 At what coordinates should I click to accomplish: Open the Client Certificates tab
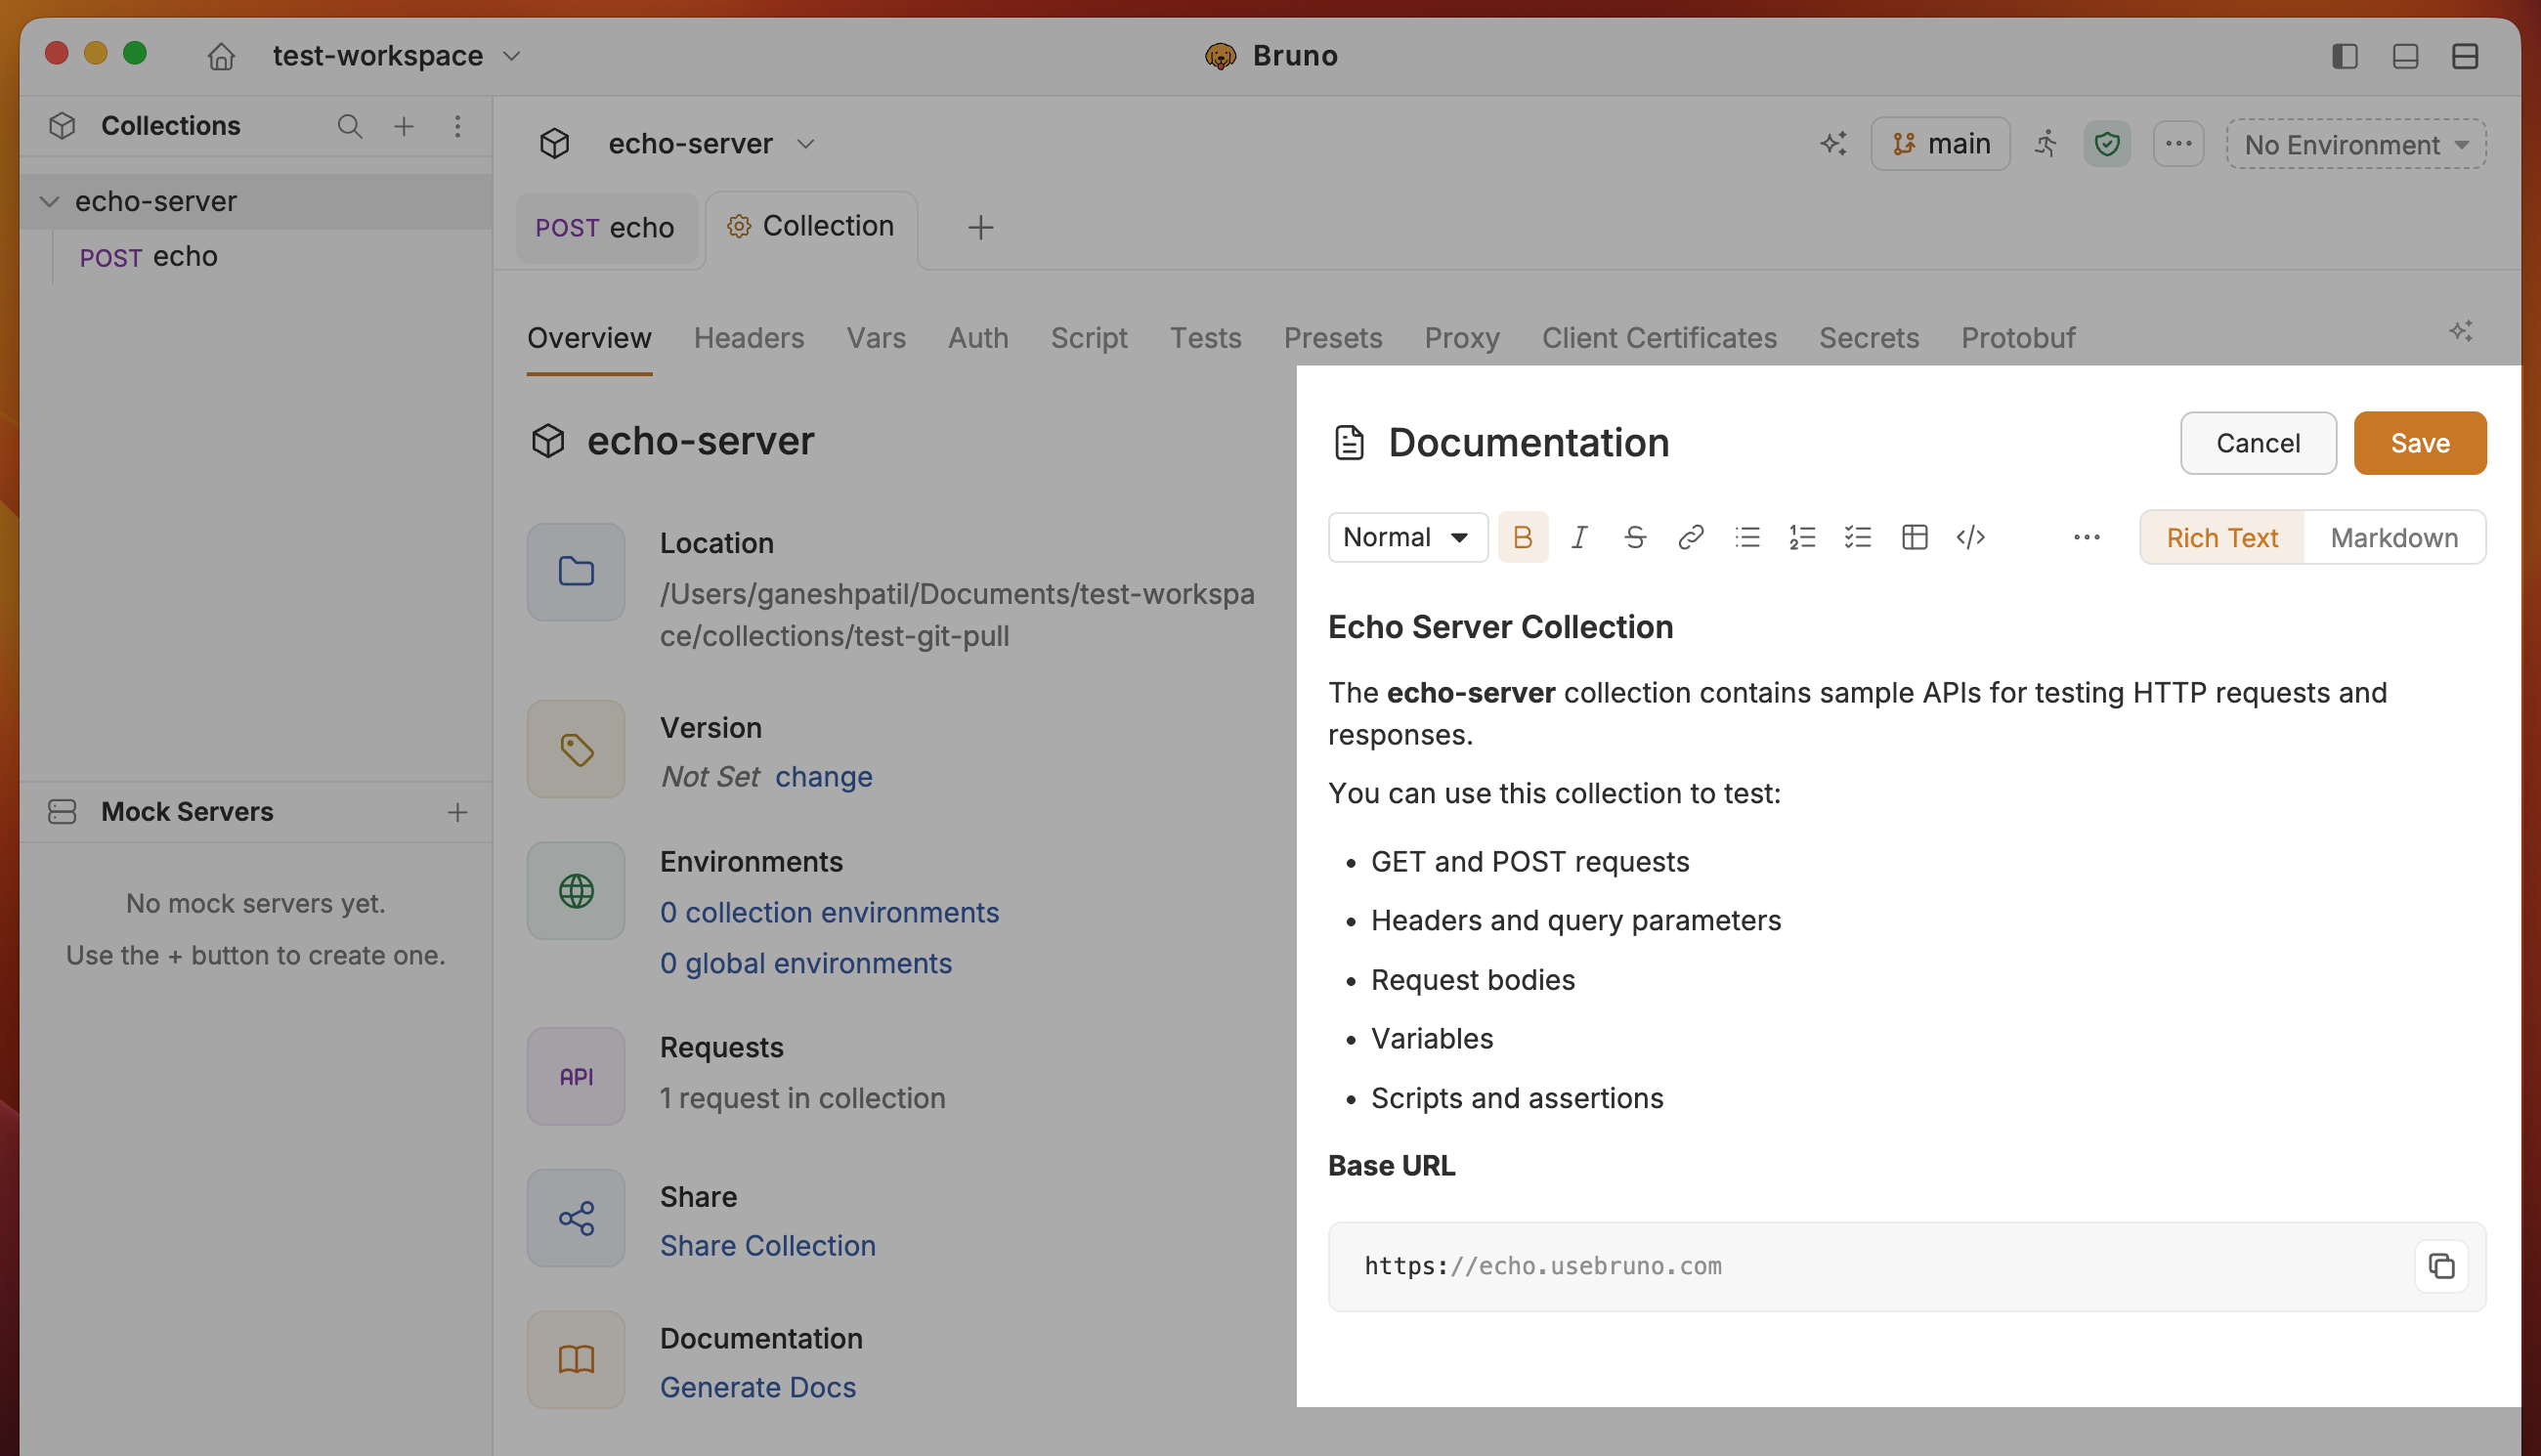point(1659,338)
